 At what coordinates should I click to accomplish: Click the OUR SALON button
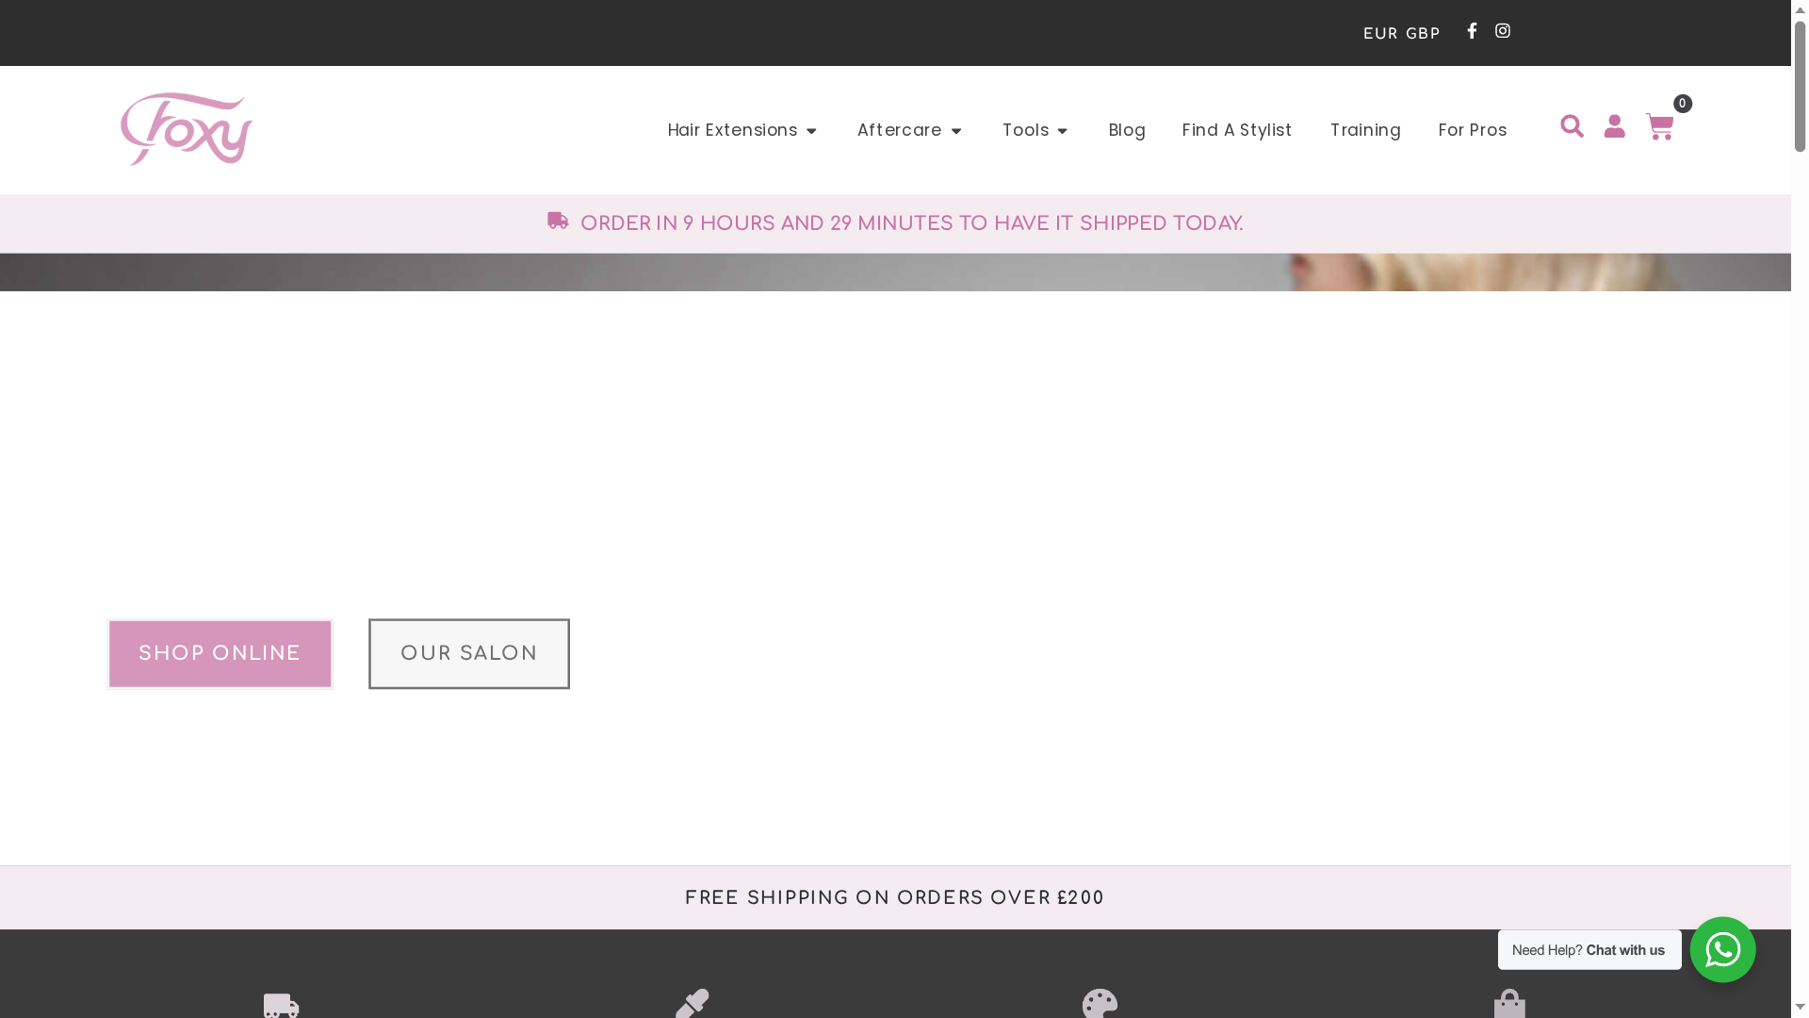(468, 653)
